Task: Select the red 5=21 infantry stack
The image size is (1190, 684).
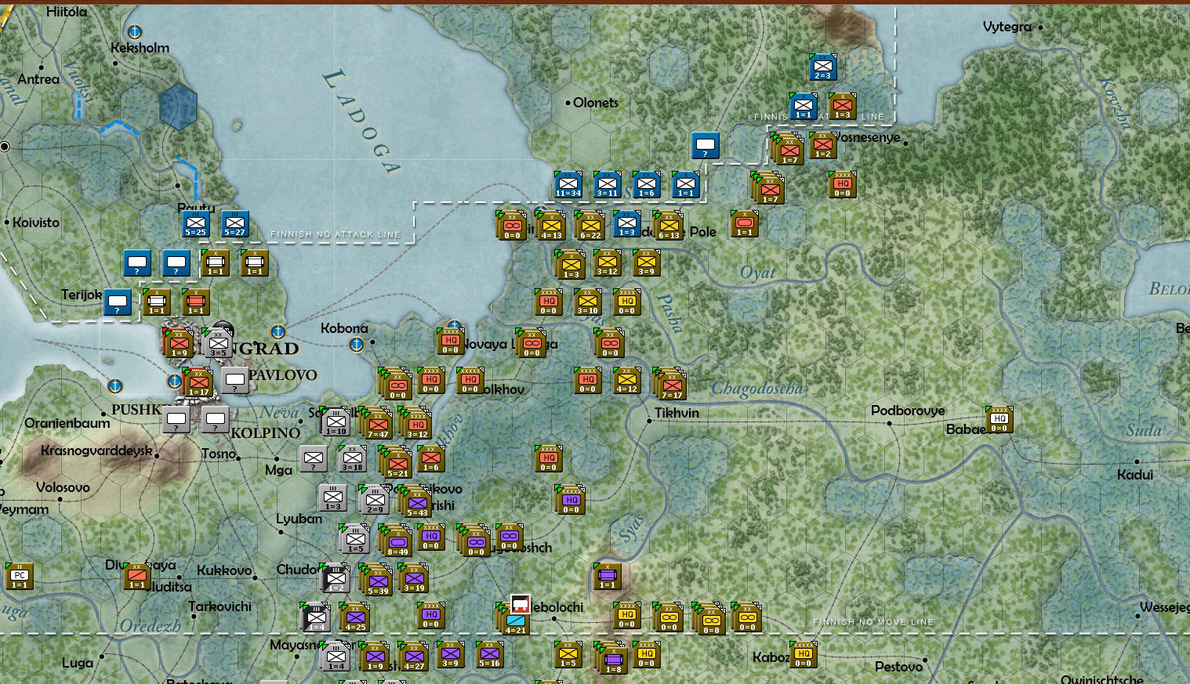Action: pyautogui.click(x=396, y=462)
